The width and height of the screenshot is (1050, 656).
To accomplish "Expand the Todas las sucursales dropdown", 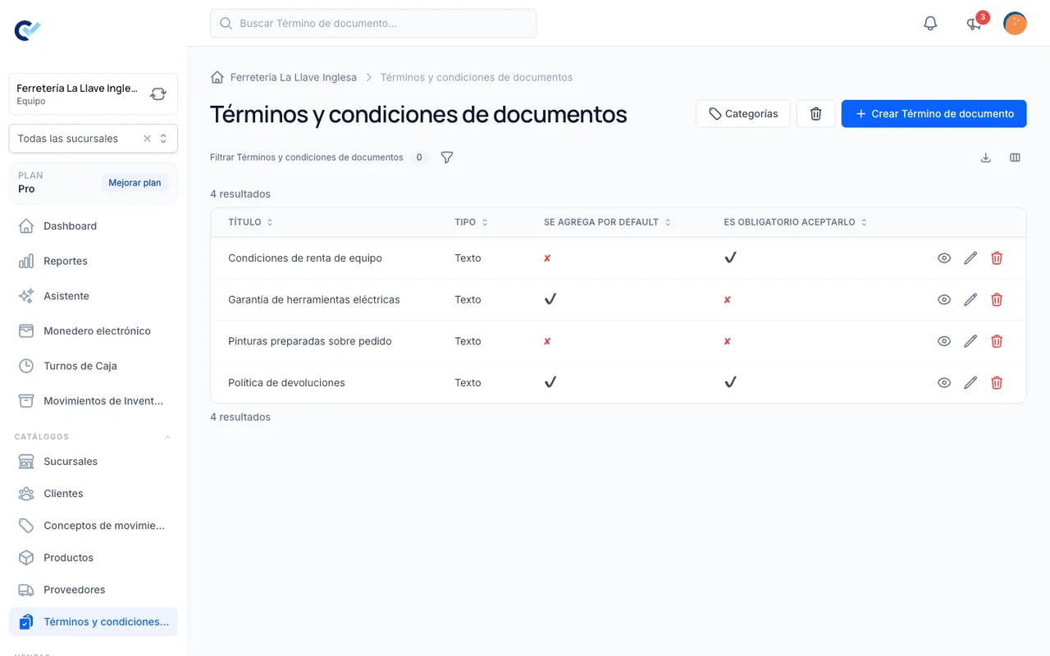I will [x=163, y=139].
